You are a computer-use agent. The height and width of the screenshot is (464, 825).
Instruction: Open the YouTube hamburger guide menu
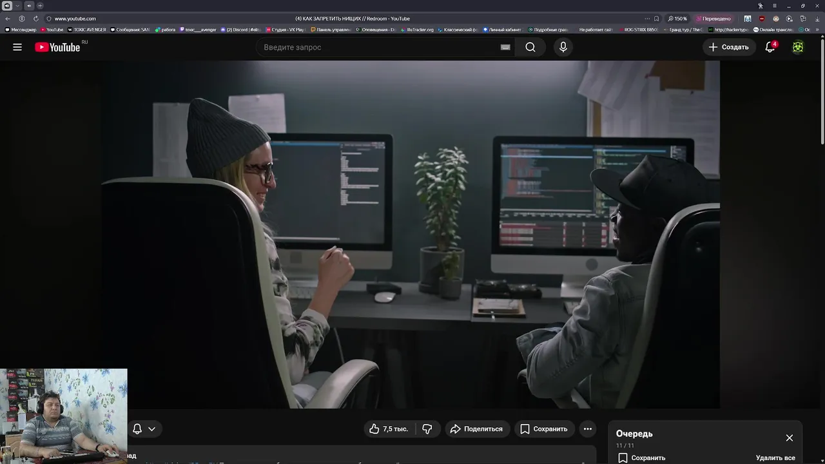tap(17, 47)
